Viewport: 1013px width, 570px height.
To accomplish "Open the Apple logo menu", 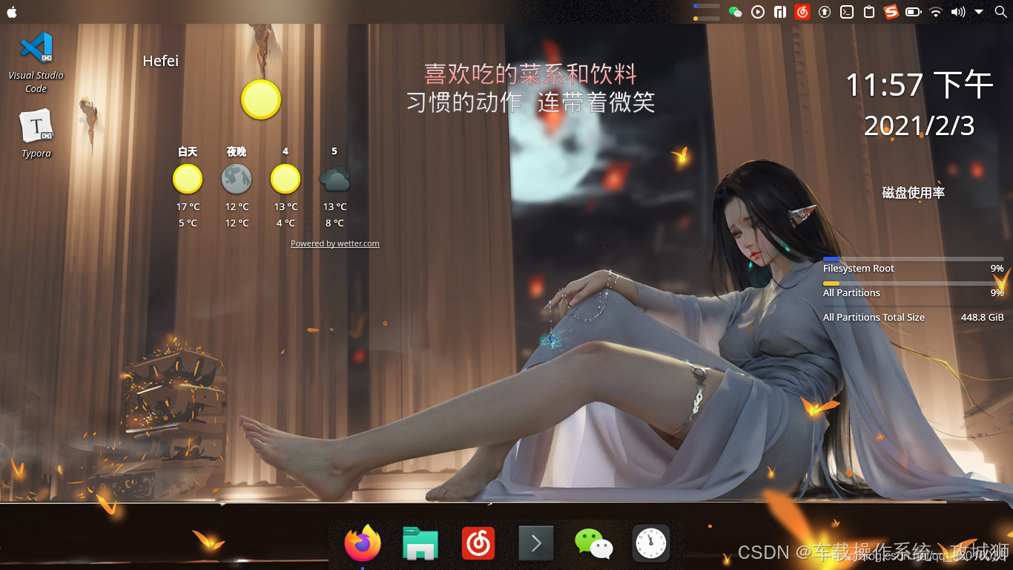I will [12, 12].
